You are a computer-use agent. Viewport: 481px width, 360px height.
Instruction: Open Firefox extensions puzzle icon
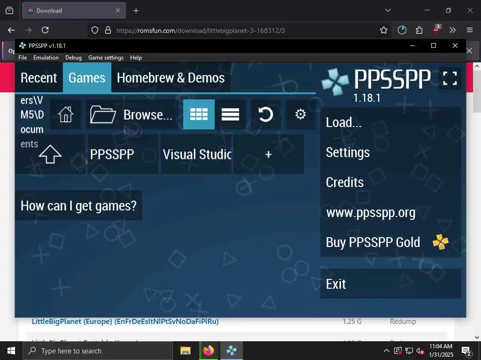click(419, 30)
